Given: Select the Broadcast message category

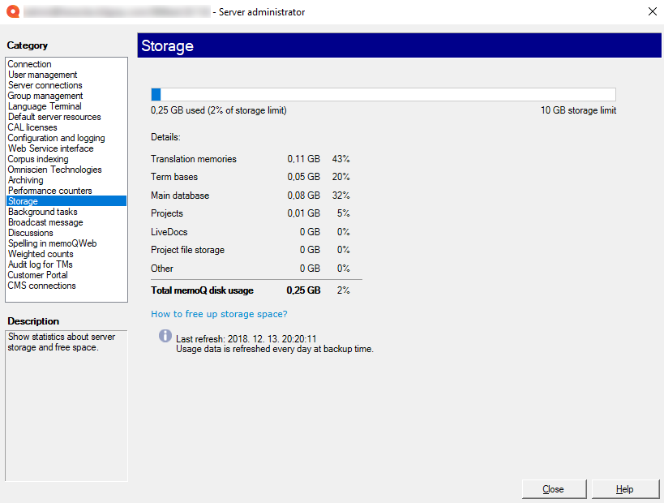Looking at the screenshot, I should pos(45,221).
